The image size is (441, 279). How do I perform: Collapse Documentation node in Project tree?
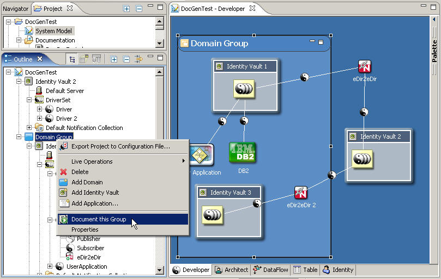point(19,40)
